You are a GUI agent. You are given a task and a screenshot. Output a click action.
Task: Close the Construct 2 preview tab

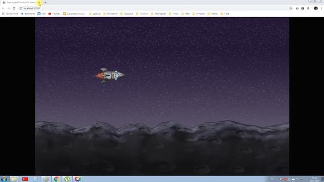[x=39, y=3]
